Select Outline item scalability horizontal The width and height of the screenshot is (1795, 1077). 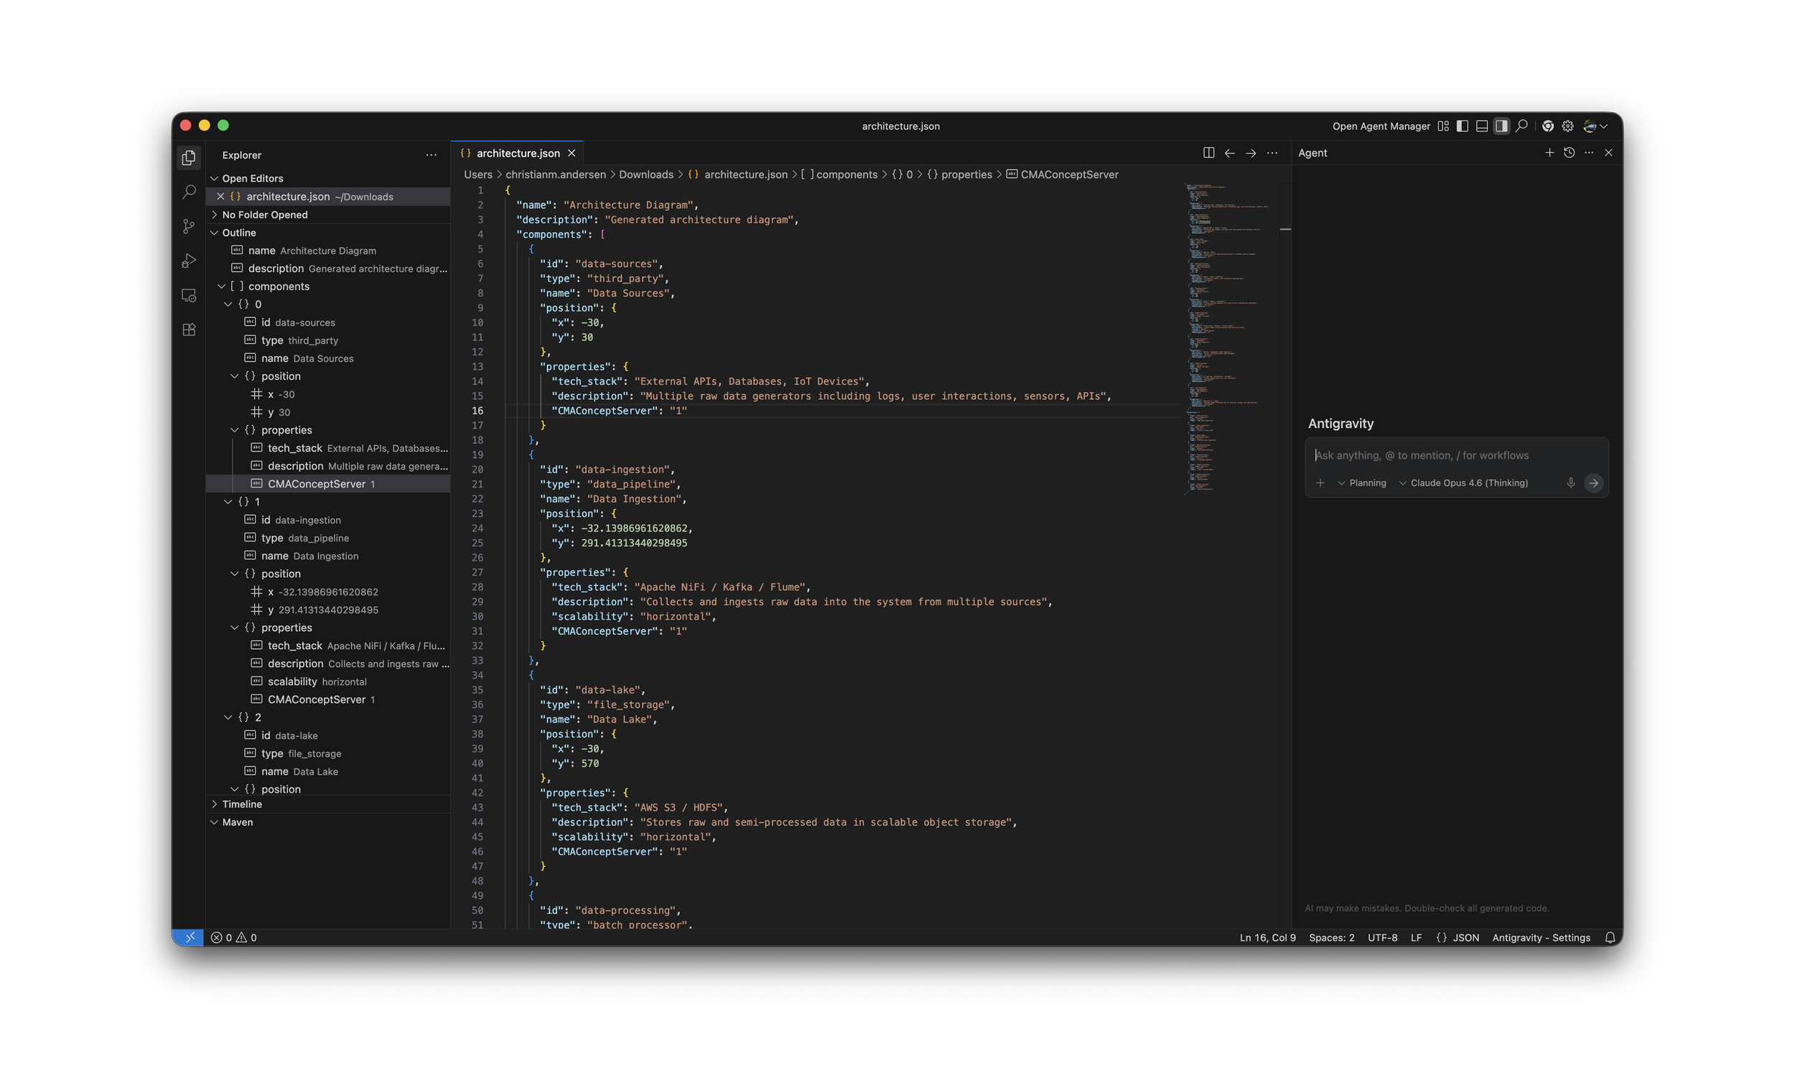[x=328, y=681]
